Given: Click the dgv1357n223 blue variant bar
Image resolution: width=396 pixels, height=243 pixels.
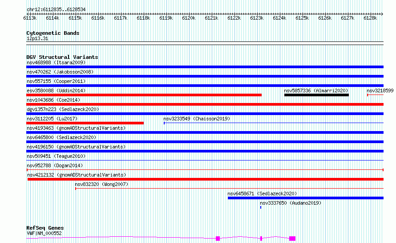Looking at the screenshot, I should tap(205, 114).
